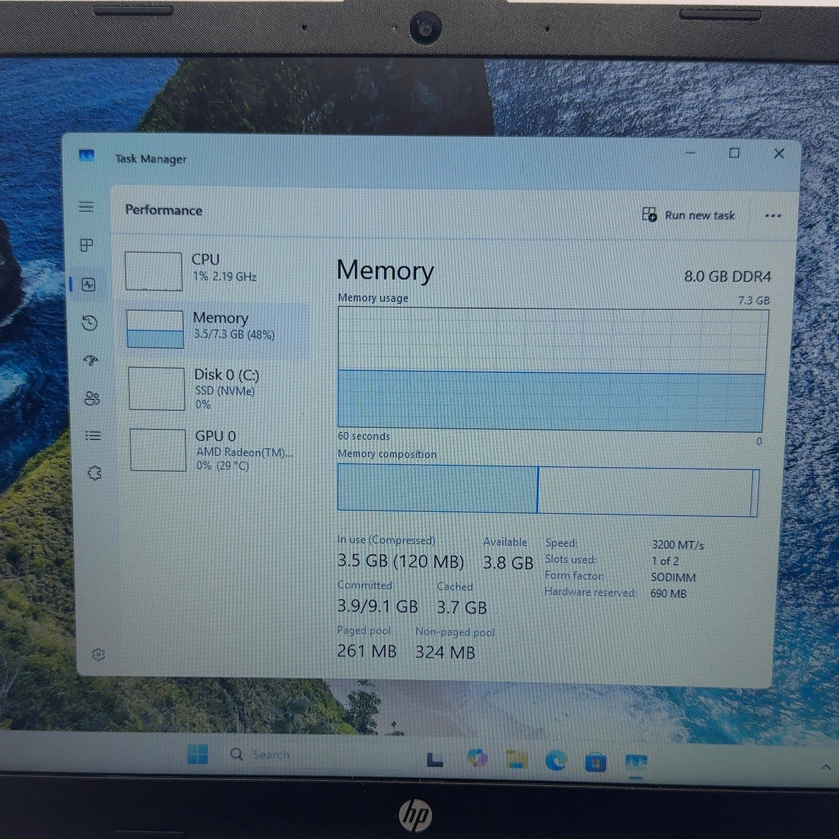Go to the Processes page icon

click(x=87, y=245)
